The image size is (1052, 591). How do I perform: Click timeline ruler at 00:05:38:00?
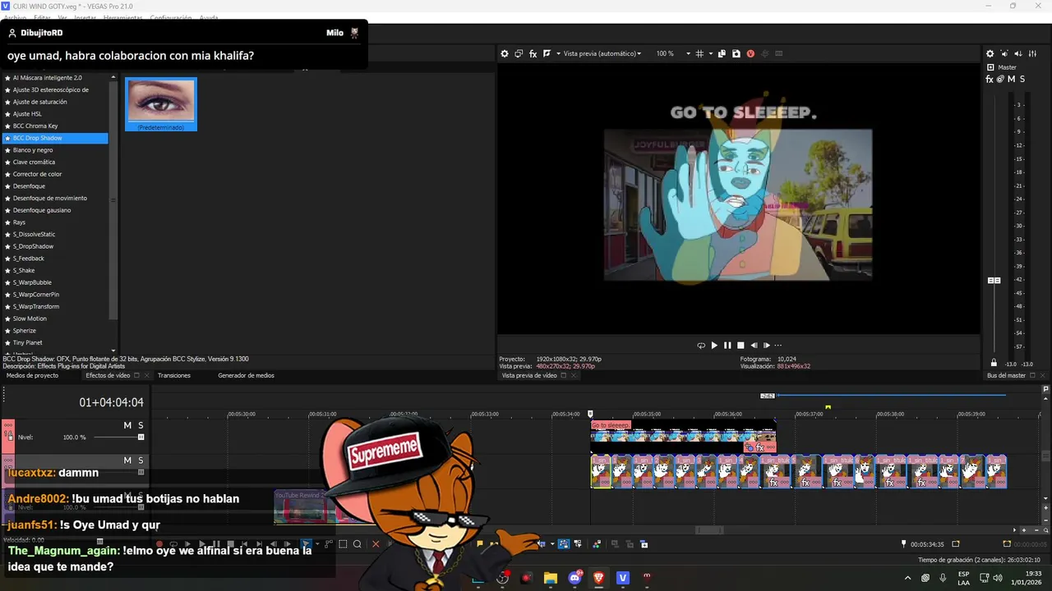(890, 414)
